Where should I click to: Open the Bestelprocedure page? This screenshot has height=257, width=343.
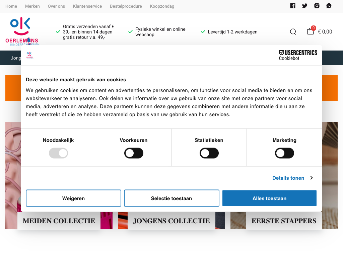coord(126,6)
